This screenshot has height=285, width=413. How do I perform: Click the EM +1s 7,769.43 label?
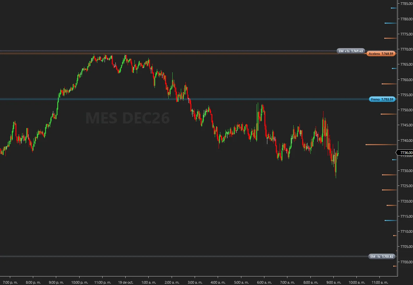click(352, 51)
